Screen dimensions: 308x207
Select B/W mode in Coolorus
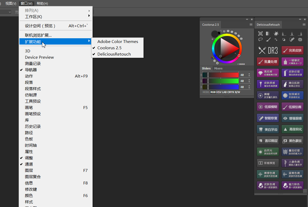point(237,92)
